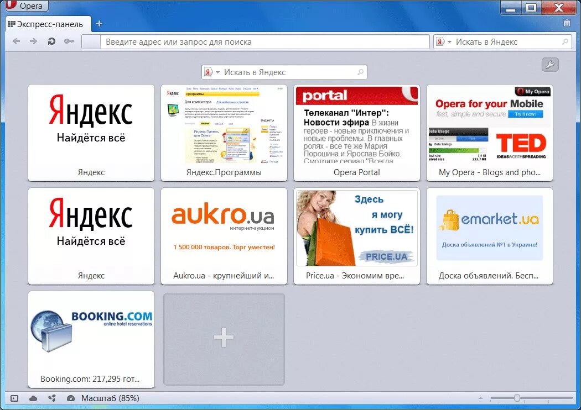
Task: Click the Масштаб (85%) zoom label
Action: click(x=111, y=398)
